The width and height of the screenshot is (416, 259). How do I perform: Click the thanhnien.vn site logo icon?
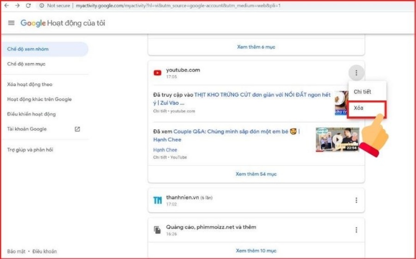point(158,200)
